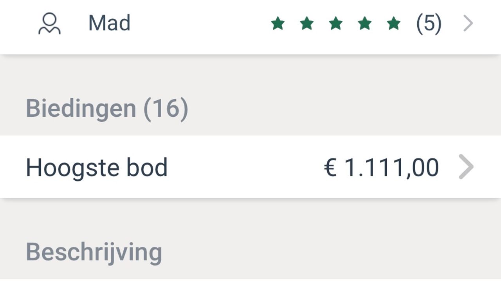Viewport: 501px width, 281px height.
Task: Click the first green rating star
Action: (278, 24)
